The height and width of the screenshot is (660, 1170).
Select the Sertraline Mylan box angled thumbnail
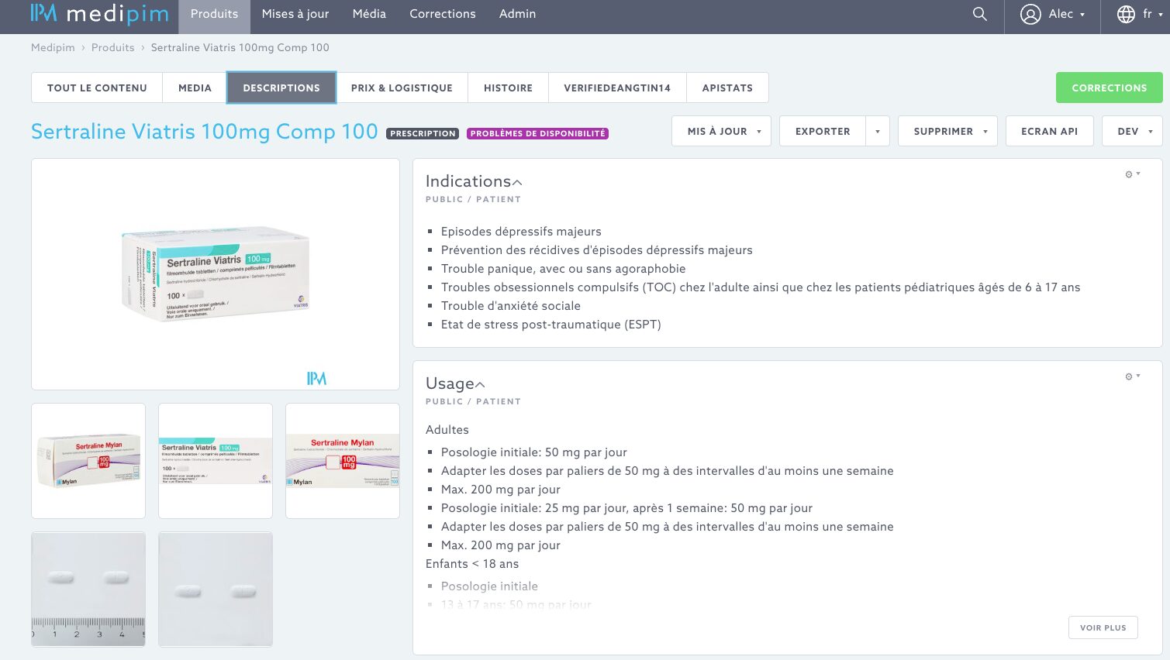pos(88,461)
